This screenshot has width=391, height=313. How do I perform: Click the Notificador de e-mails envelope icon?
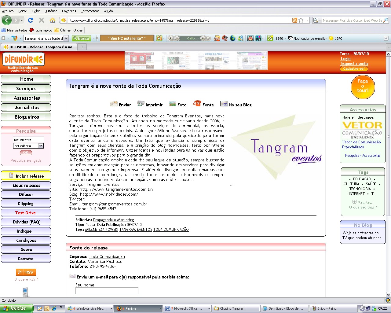(291, 38)
